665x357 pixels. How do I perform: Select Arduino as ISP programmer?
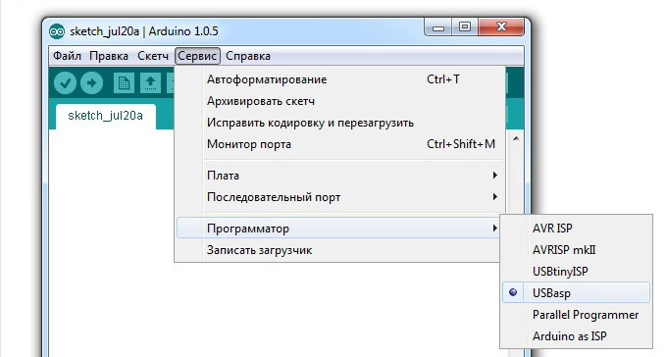click(577, 336)
